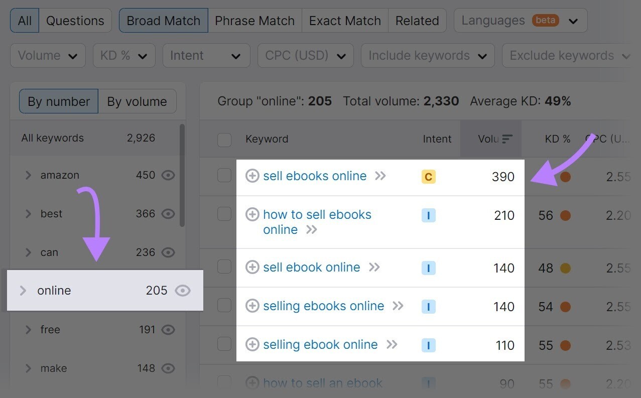
Task: Sort groups By number
Action: tap(59, 101)
